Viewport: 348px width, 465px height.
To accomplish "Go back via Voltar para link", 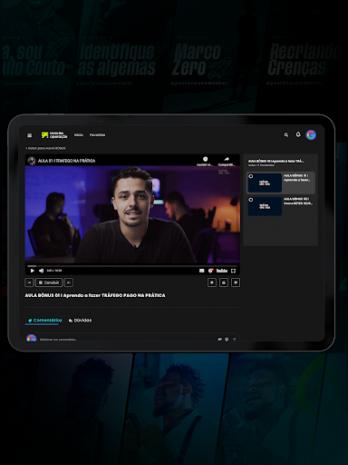I will click(x=45, y=148).
